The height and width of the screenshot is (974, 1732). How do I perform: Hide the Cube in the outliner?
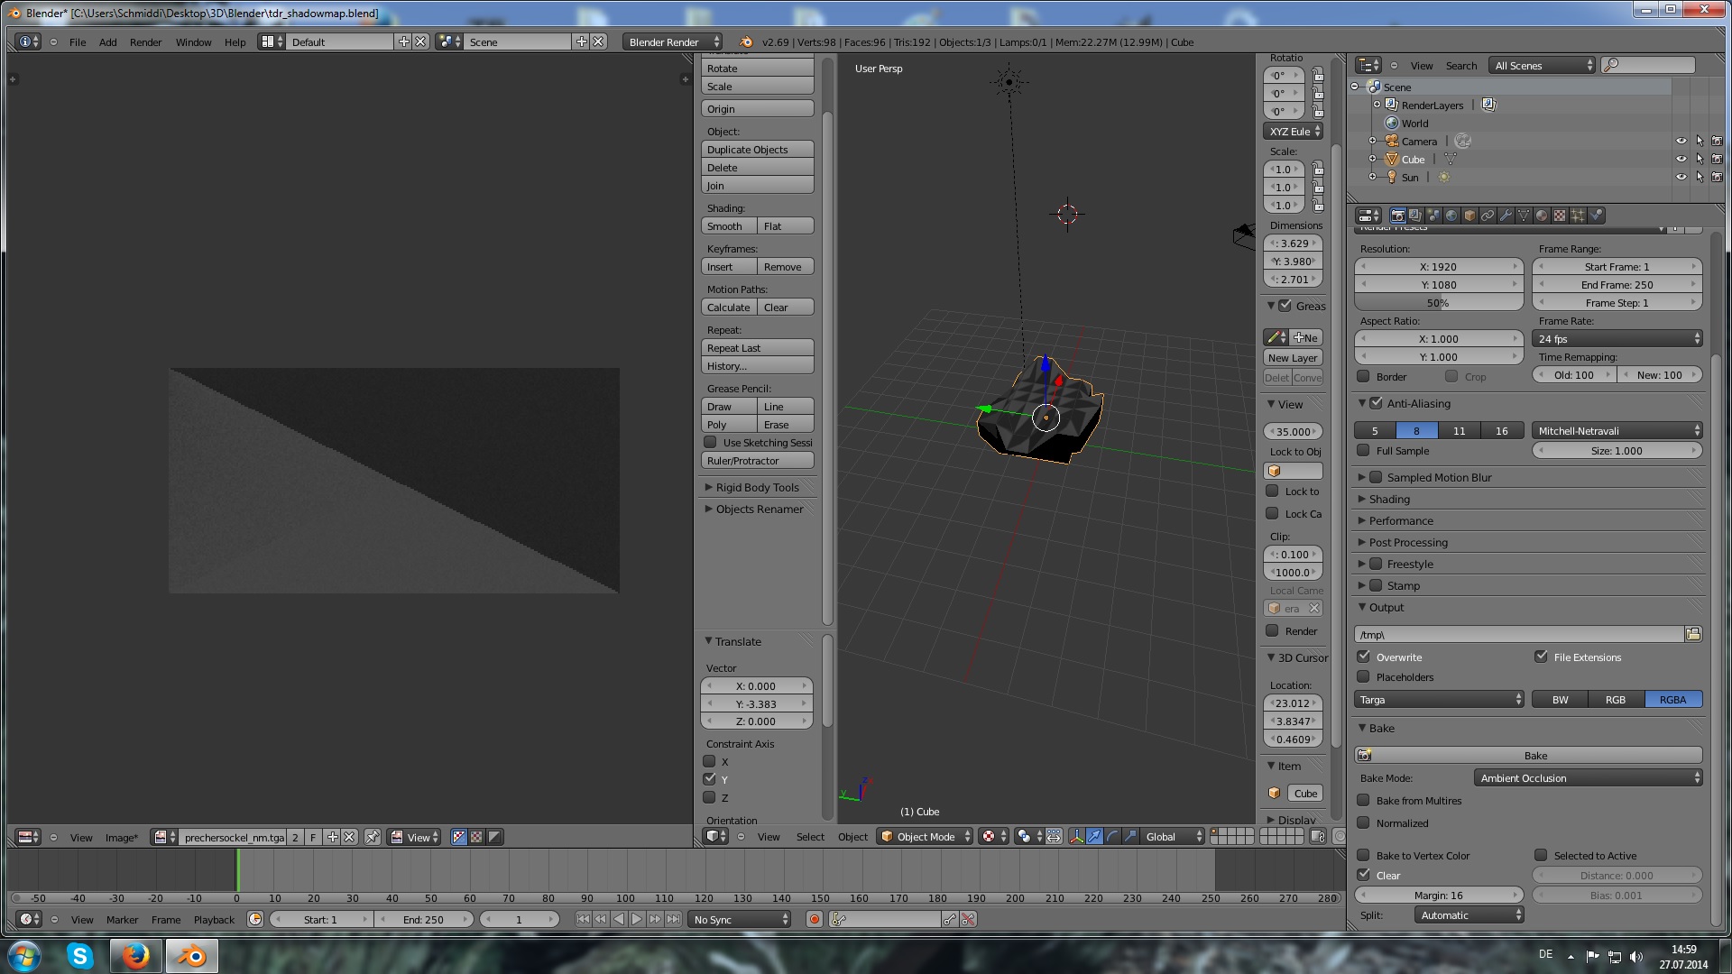(x=1681, y=160)
